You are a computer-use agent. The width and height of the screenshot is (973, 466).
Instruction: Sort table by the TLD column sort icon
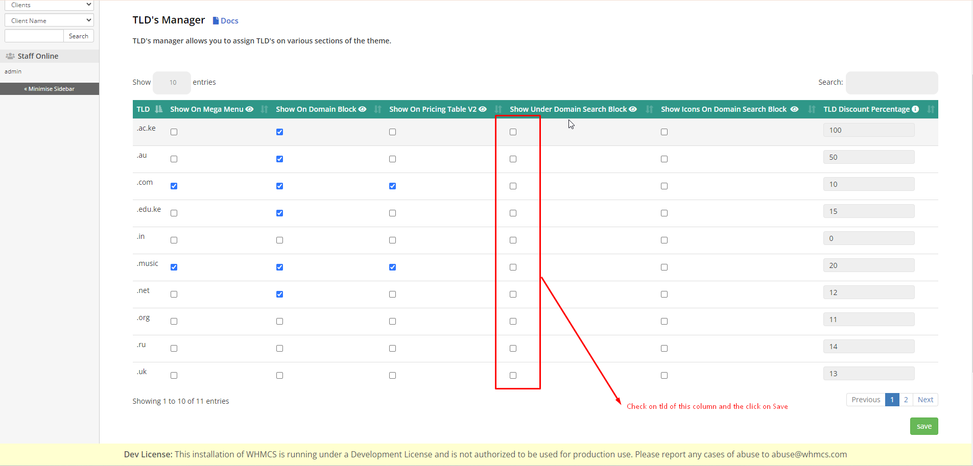159,109
